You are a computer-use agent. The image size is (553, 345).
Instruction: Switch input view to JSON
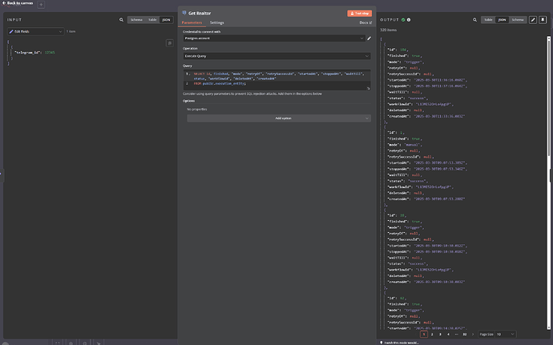pos(166,20)
